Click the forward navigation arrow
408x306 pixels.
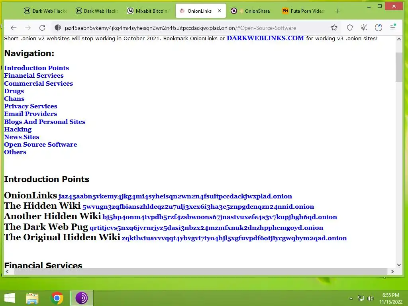[28, 27]
